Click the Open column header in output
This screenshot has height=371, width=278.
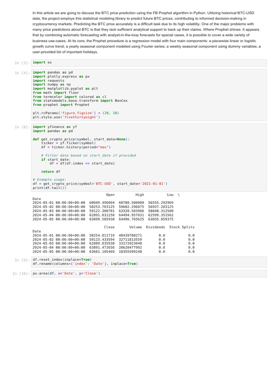(110, 195)
